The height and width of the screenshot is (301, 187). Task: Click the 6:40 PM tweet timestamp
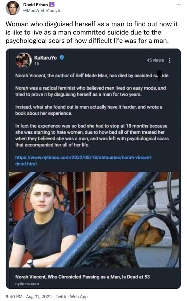coord(14,296)
